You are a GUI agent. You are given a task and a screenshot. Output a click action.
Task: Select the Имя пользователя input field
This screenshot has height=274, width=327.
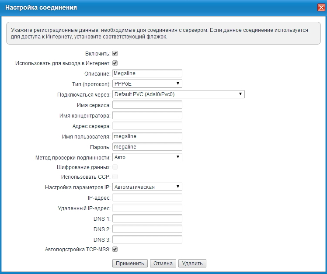pyautogui.click(x=147, y=136)
